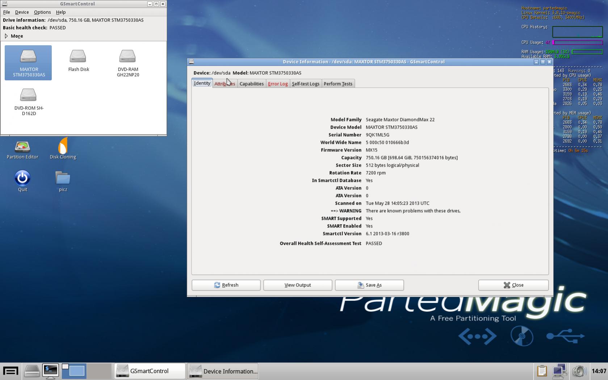Switch to the Capabilities tab
Image resolution: width=608 pixels, height=380 pixels.
(x=252, y=84)
